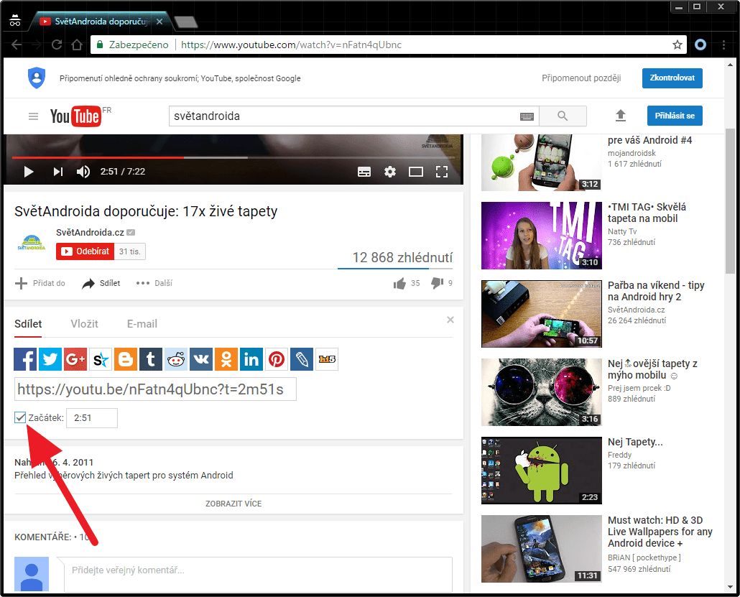Click the YouTube upload arrow icon

coord(621,116)
